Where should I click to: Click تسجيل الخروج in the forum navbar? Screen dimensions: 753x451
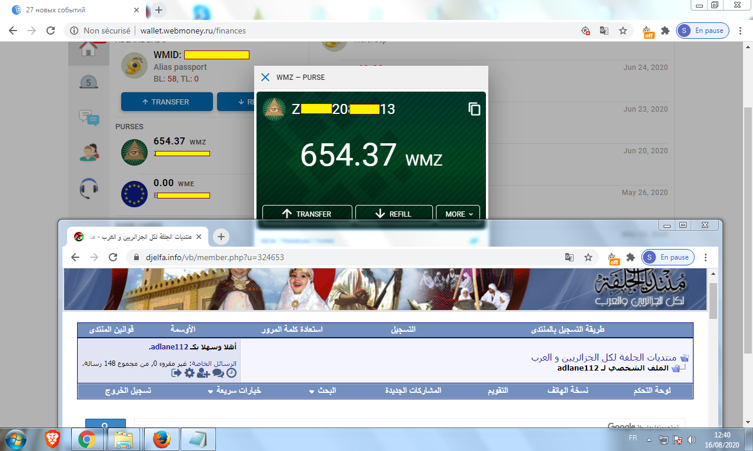tap(128, 391)
